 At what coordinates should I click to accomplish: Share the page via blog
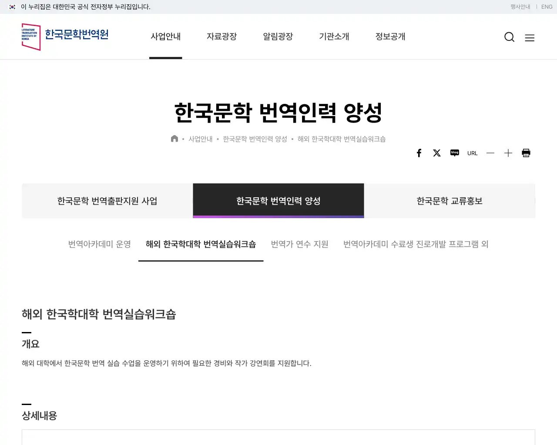[454, 153]
